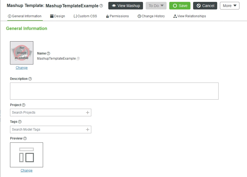Click the Change link below the Preview thumbnail
Viewport: 247px width, 177px height.
pyautogui.click(x=26, y=170)
